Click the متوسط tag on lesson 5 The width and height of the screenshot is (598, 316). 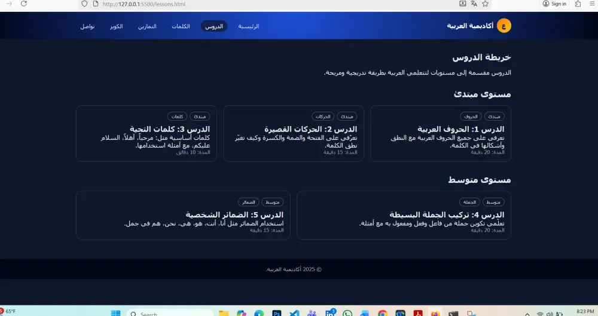(x=273, y=202)
